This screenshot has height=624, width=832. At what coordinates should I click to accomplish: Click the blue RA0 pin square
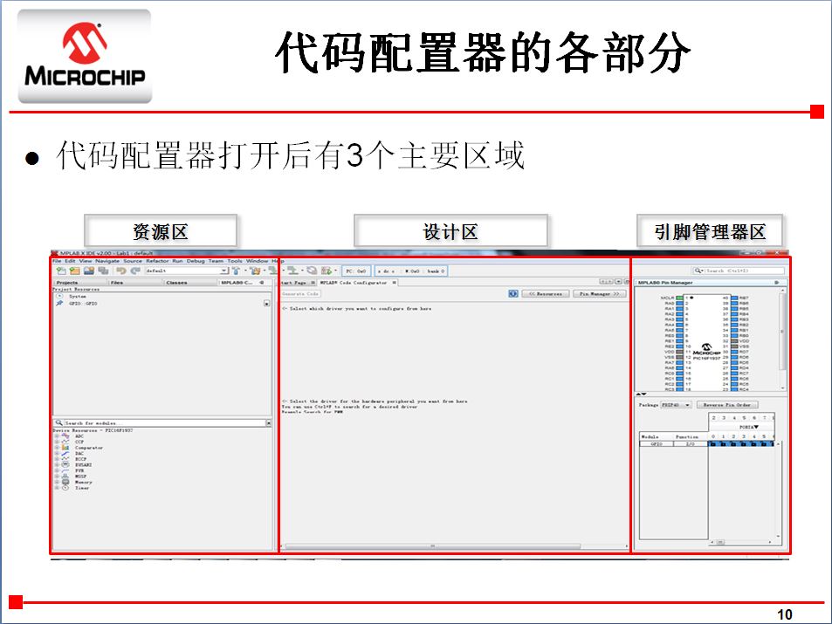coord(680,303)
